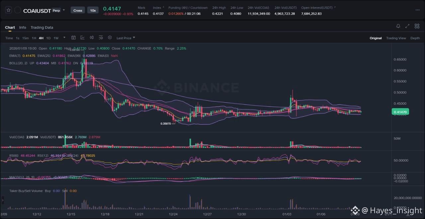Image resolution: width=425 pixels, height=219 pixels.
Task: Select the Time interval option
Action: pos(9,38)
